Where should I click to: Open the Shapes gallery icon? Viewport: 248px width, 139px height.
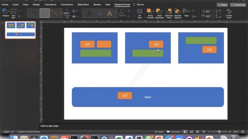(5, 12)
